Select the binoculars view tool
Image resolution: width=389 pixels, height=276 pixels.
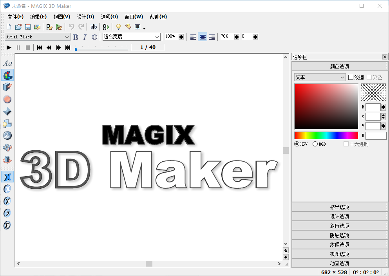click(7, 148)
